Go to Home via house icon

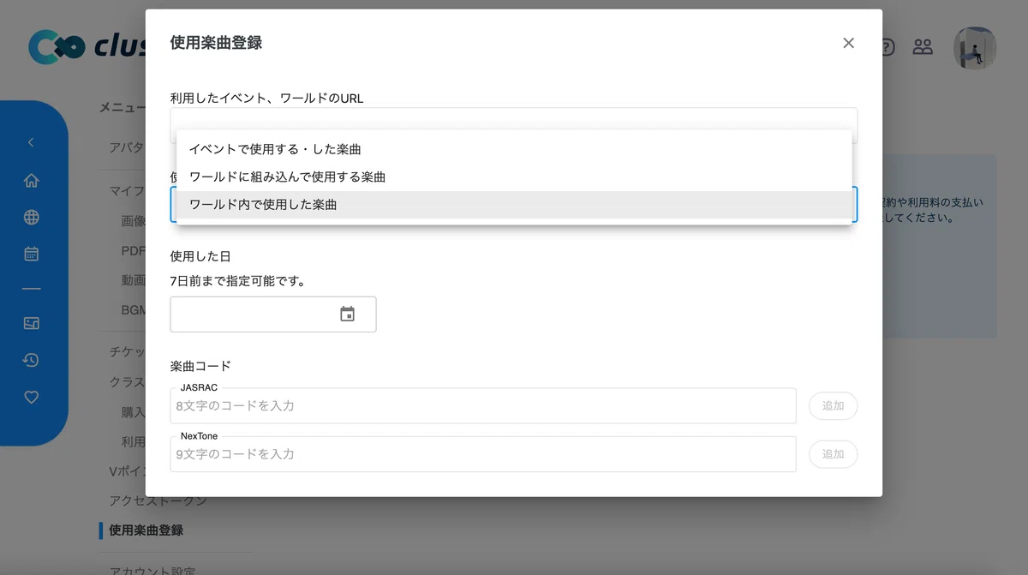point(32,180)
